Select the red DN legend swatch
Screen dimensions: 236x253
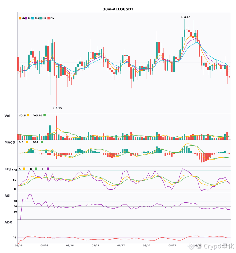[49, 18]
